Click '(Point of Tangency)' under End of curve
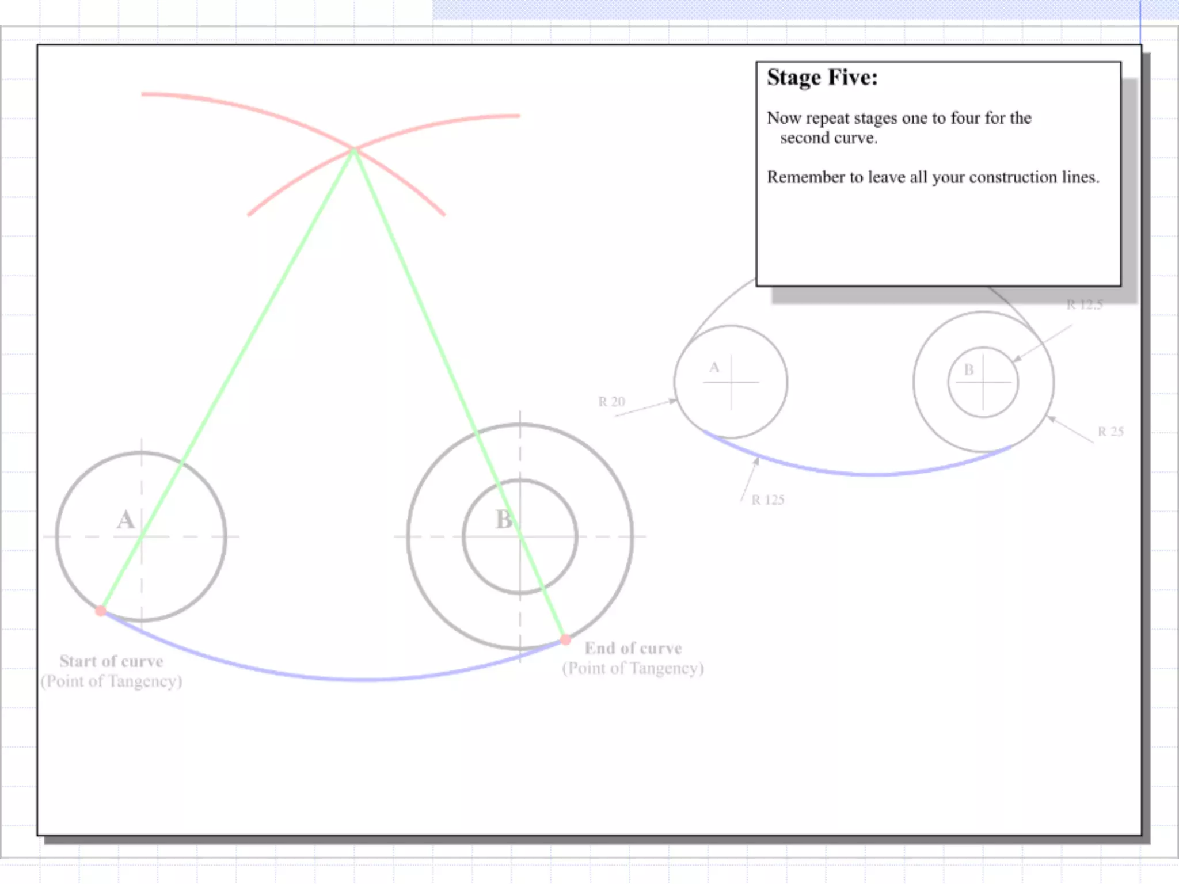 point(633,668)
